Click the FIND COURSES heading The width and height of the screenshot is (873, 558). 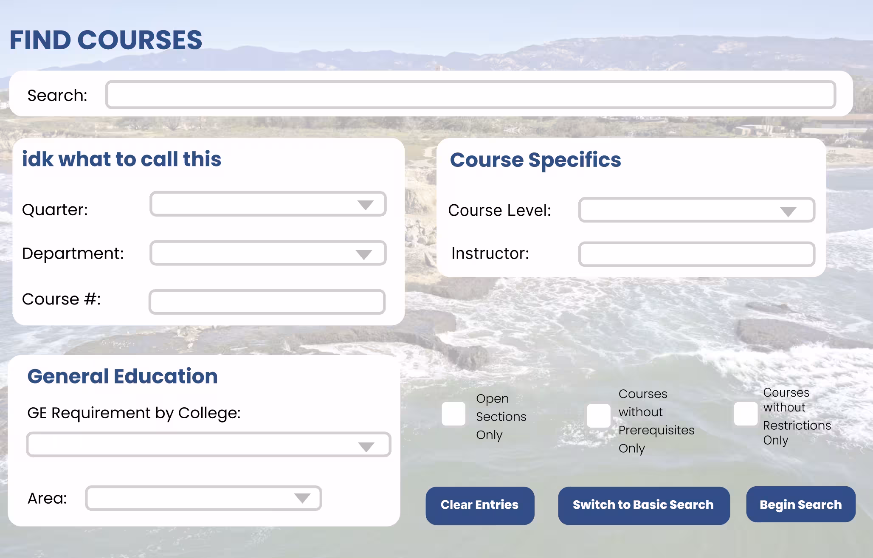coord(106,40)
